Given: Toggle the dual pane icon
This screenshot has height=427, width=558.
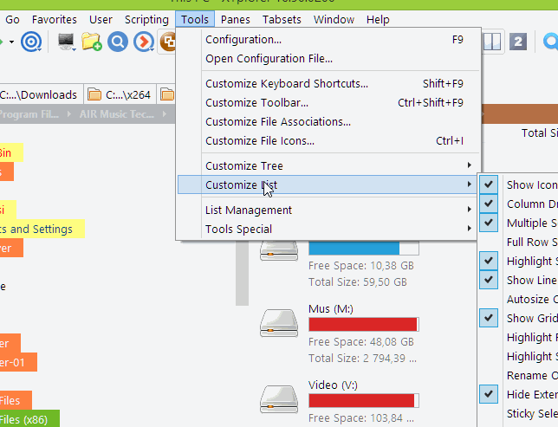Looking at the screenshot, I should click(x=492, y=41).
